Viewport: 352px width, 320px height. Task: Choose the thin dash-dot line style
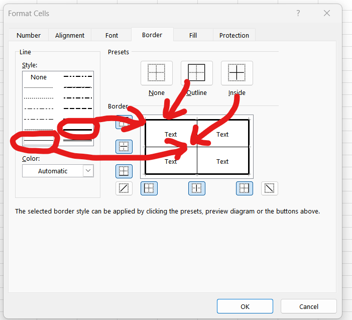39,119
